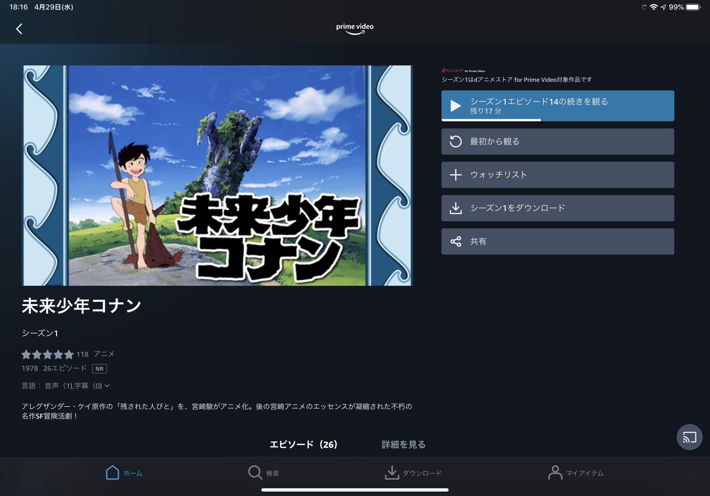Click 共有 share button label

click(x=478, y=241)
